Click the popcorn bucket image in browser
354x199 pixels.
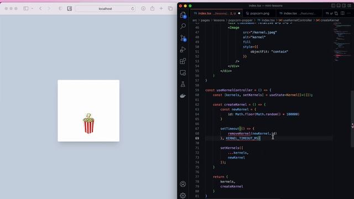click(x=88, y=124)
